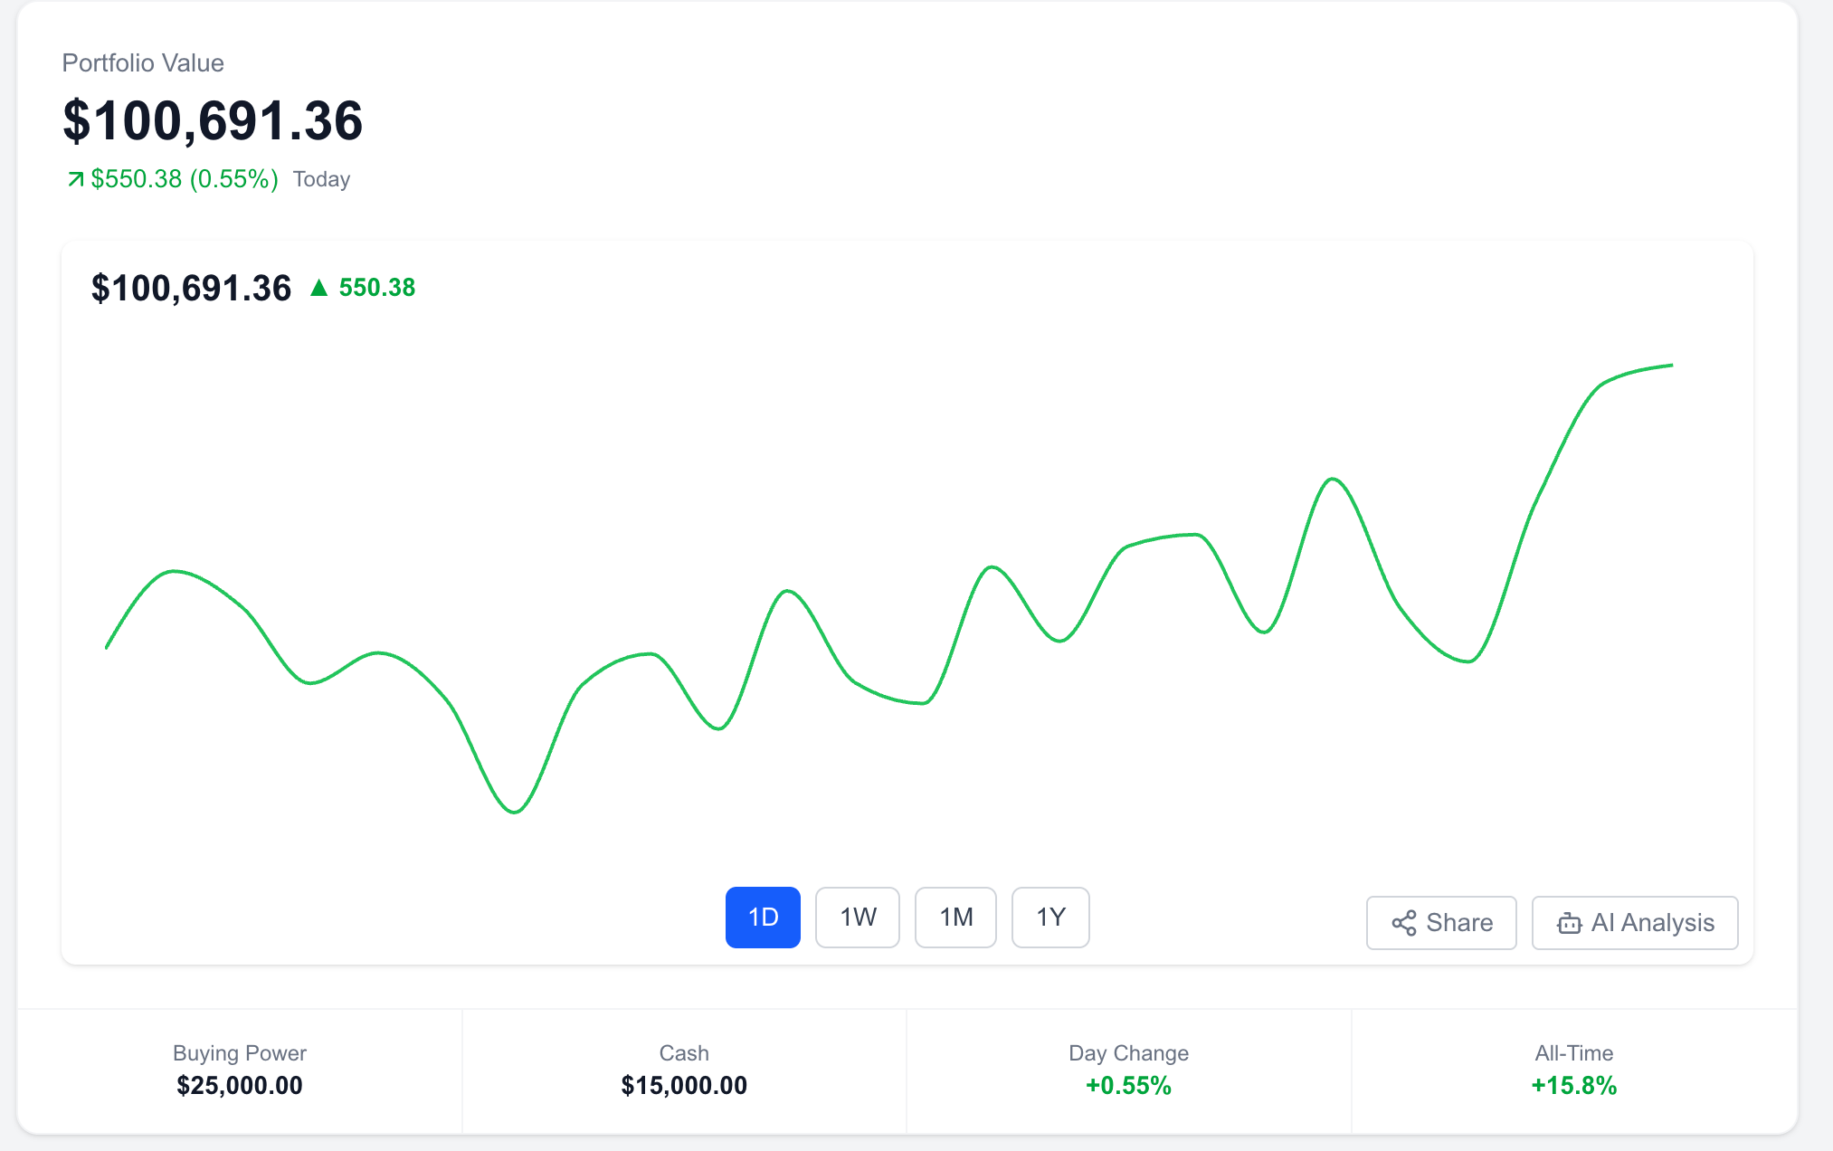Click the green line's lowest dip
Screen dimensions: 1833x1151
(x=514, y=812)
